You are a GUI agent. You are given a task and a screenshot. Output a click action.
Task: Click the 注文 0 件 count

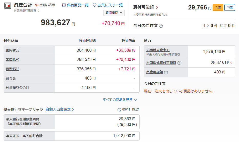pyautogui.click(x=210, y=26)
